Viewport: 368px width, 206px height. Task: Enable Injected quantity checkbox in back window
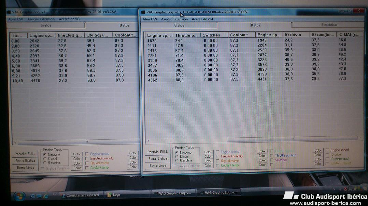tap(87, 158)
